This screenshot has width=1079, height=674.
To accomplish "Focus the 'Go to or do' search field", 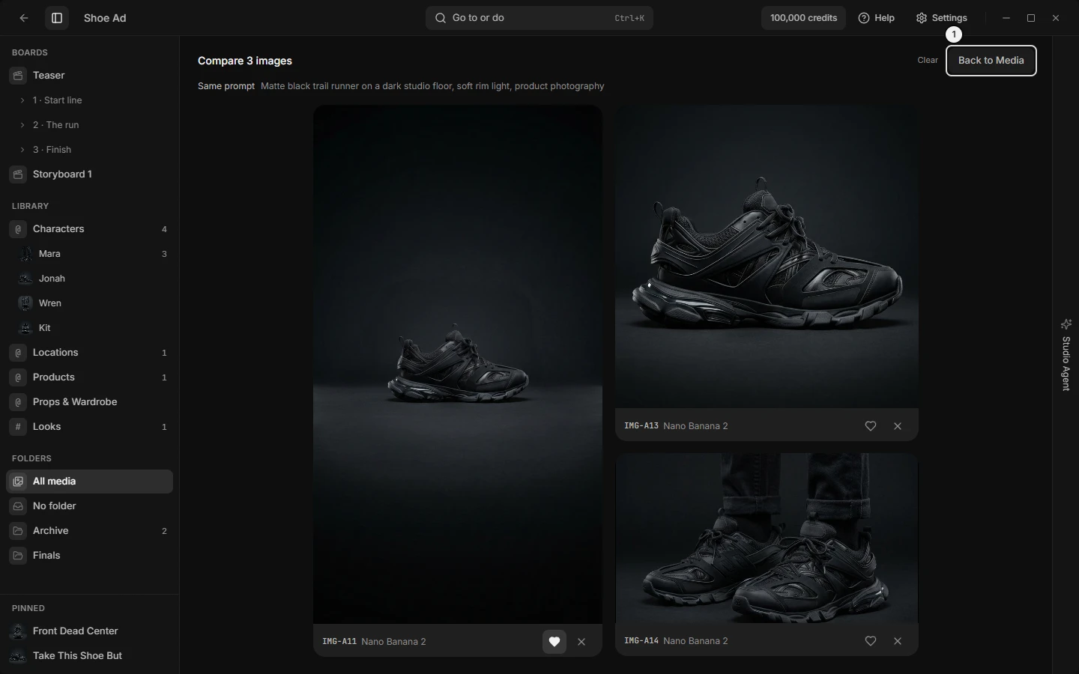I will coord(539,18).
